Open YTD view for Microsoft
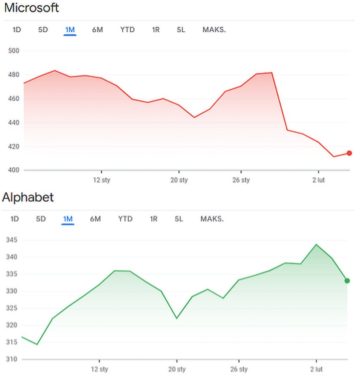This screenshot has height=387, width=355. [x=127, y=30]
